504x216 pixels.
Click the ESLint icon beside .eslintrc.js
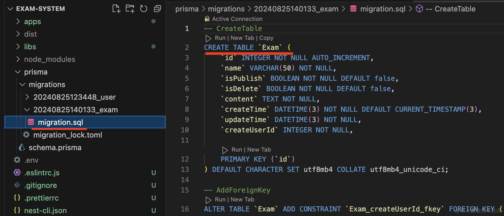click(x=17, y=172)
